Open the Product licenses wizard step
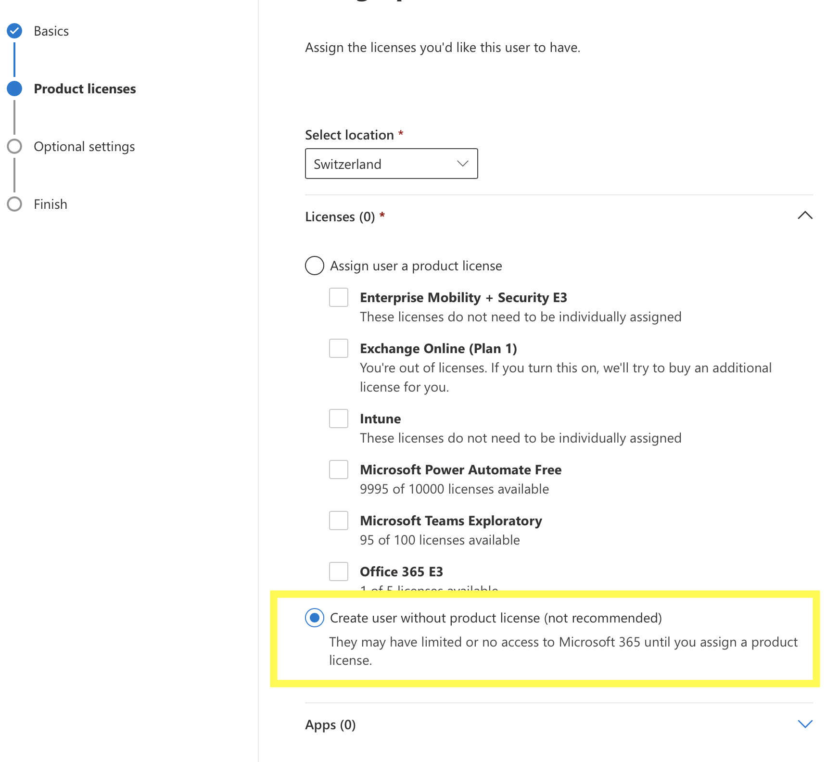Screen dimensions: 839x762 85,89
